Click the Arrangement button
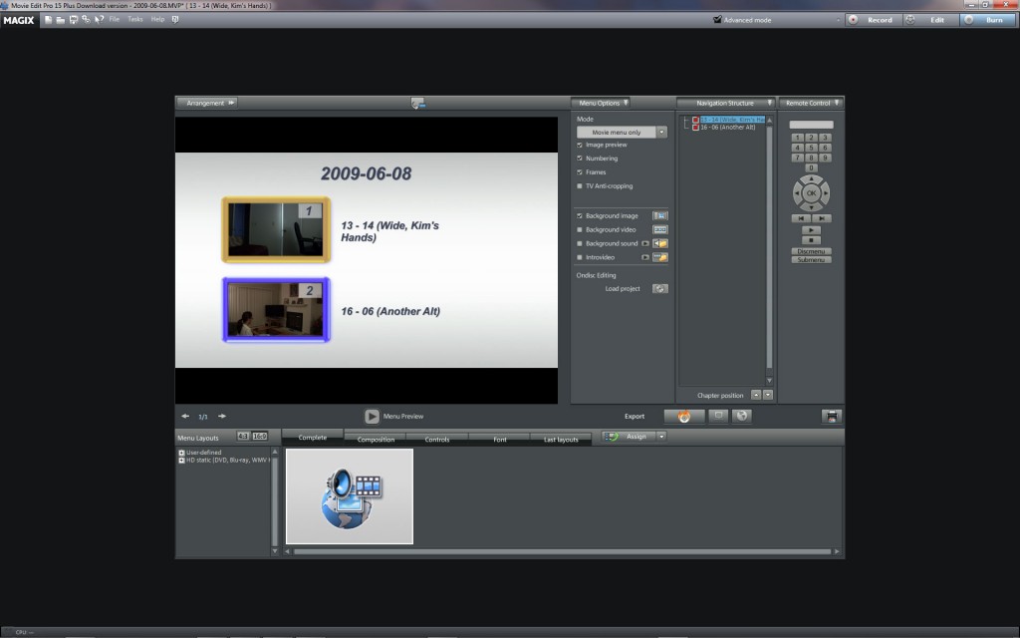This screenshot has width=1020, height=638. pos(207,103)
